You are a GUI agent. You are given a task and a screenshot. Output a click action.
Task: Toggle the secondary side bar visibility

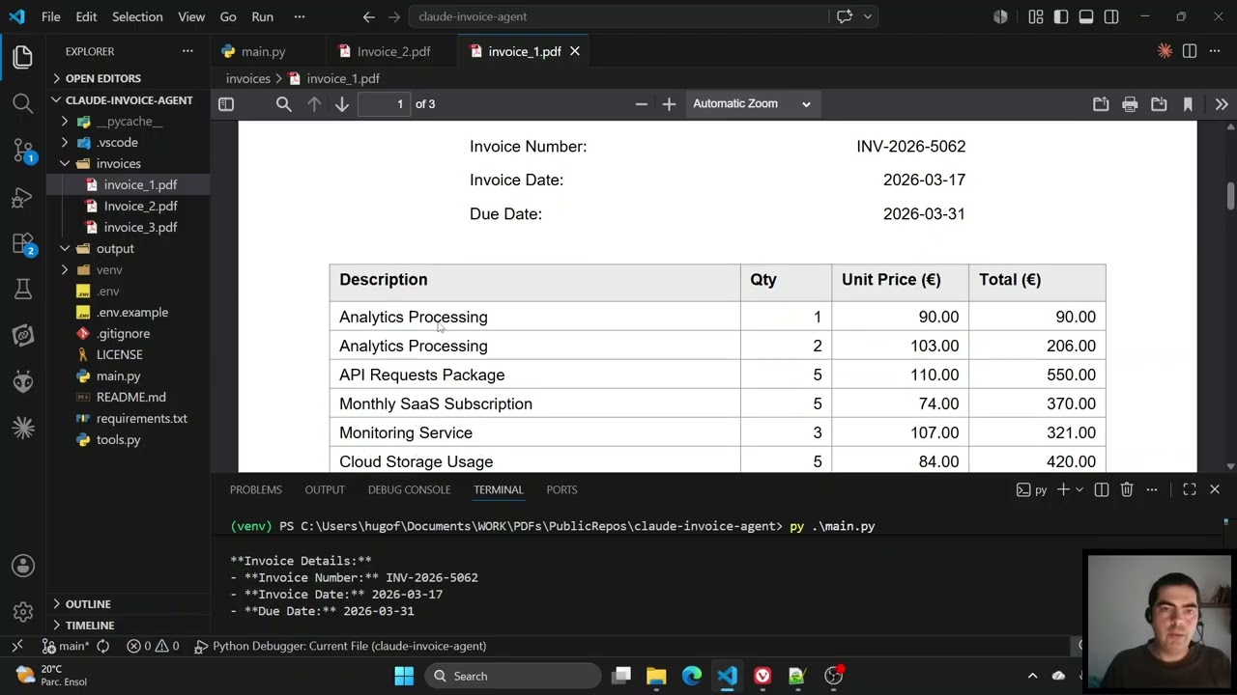click(x=1111, y=16)
